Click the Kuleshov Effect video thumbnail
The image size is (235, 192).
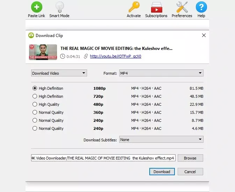coord(43,52)
